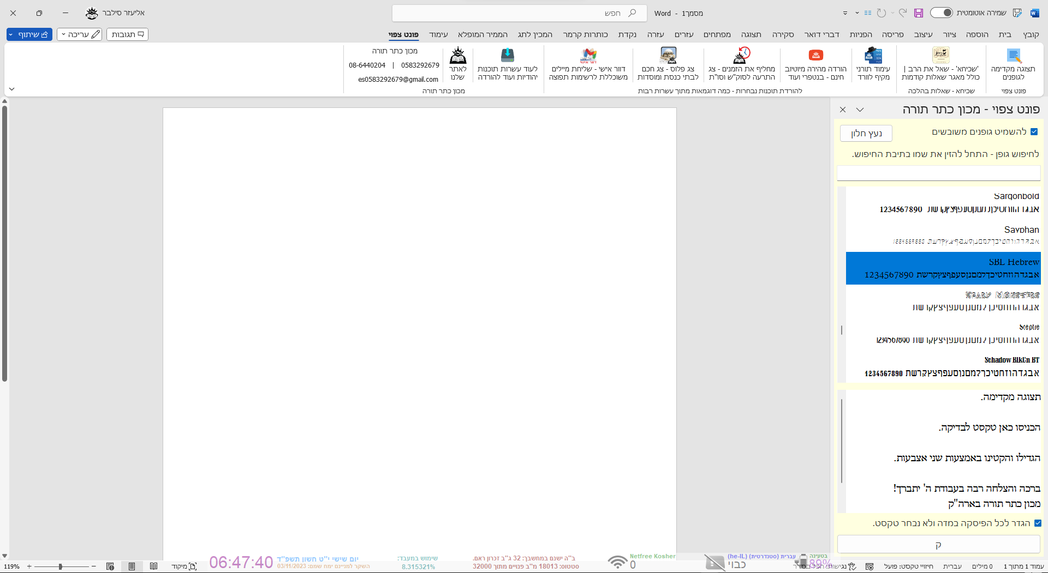Viewport: 1048px width, 573px height.
Task: Uncheck the 'הגדר לכל הפיסקה' checkbox
Action: tap(1038, 523)
